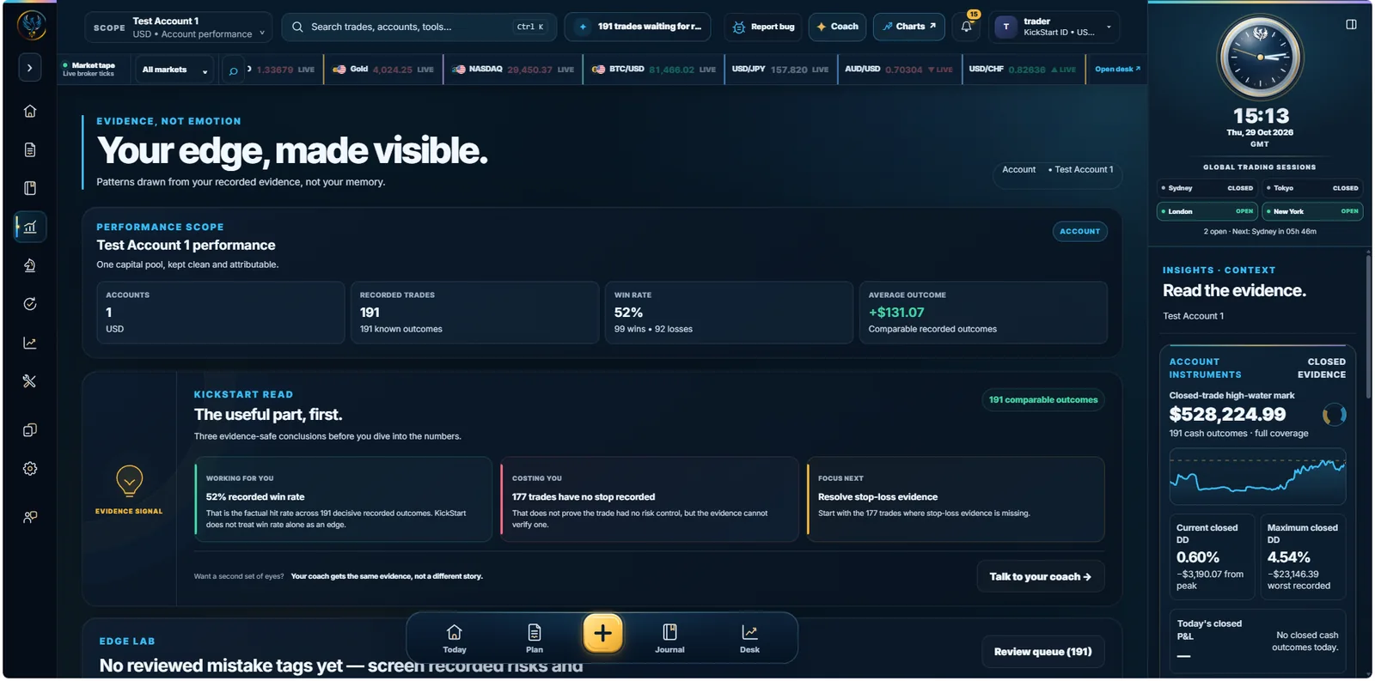The width and height of the screenshot is (1375, 681).
Task: Select the Plan tab in bottom dock
Action: coord(535,638)
